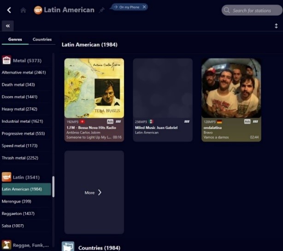Click the genre list scrollbar
The height and width of the screenshot is (251, 283).
click(x=53, y=187)
